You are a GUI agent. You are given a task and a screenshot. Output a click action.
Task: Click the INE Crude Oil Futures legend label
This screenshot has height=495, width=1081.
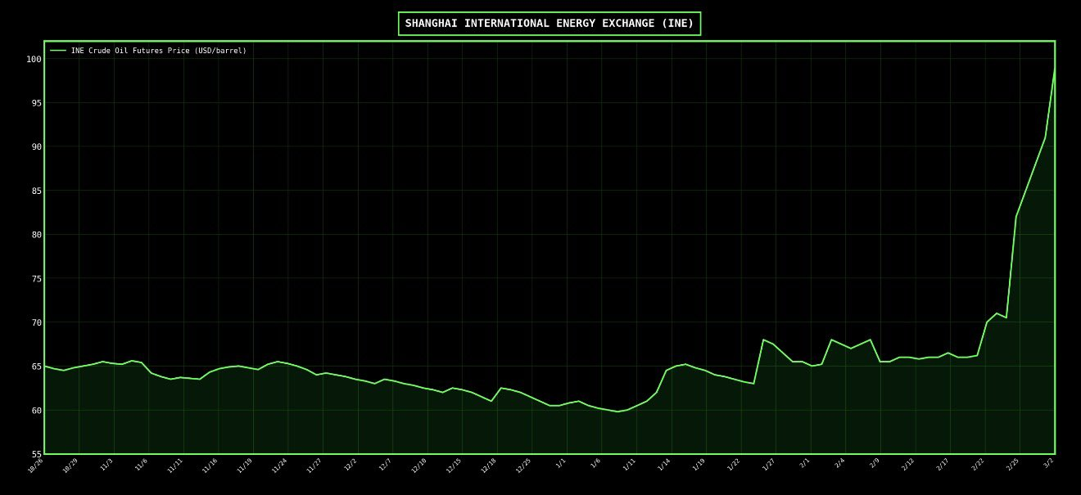coord(158,51)
